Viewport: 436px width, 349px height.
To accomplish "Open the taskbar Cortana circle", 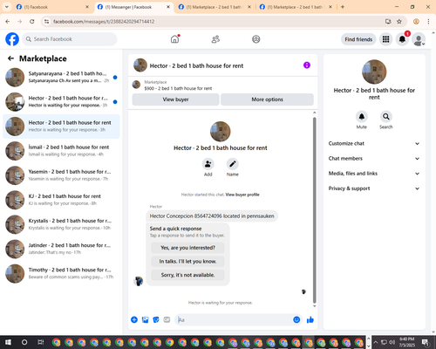I will (x=24, y=342).
